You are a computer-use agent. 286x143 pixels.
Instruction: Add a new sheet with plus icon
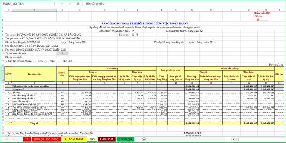(144, 139)
